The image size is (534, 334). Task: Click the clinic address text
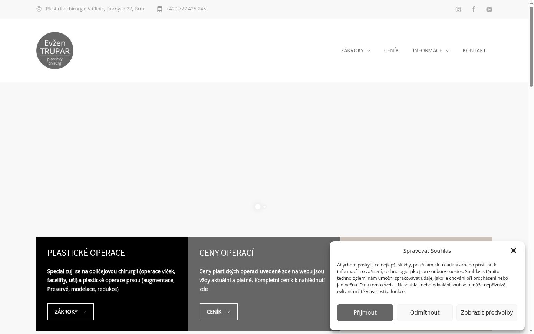pyautogui.click(x=96, y=9)
